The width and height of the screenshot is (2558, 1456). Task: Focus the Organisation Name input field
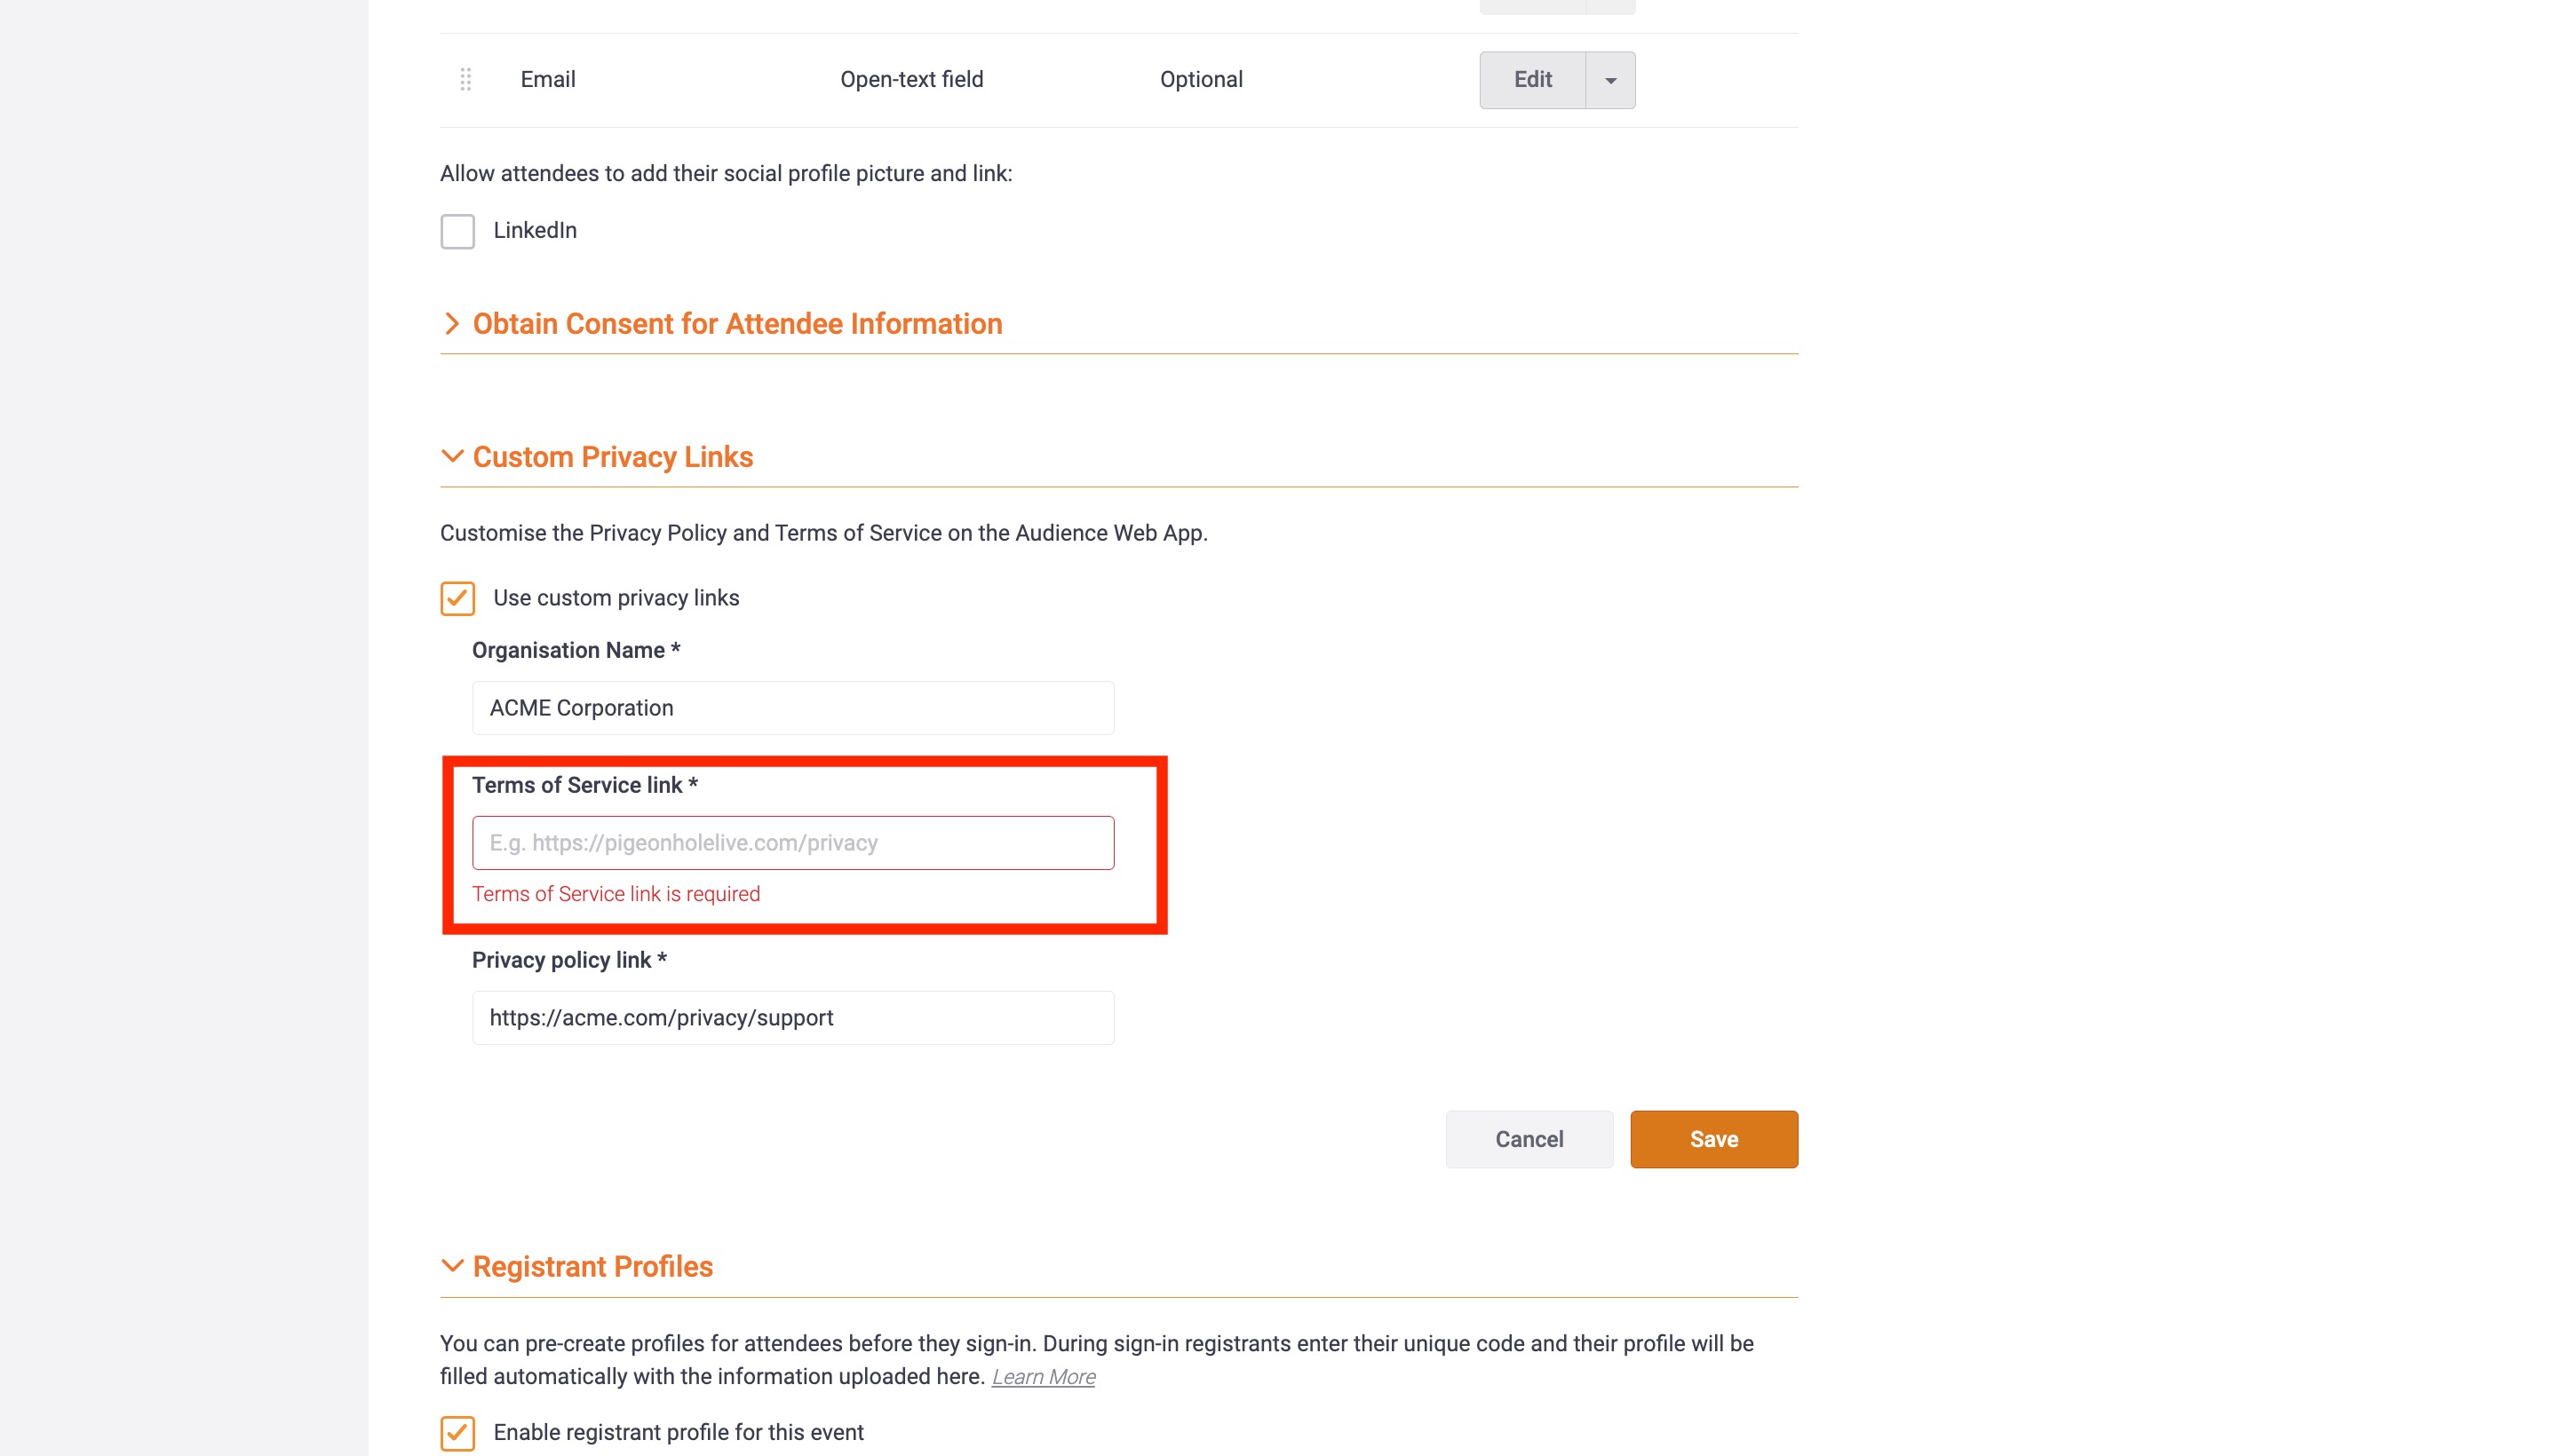pyautogui.click(x=792, y=708)
